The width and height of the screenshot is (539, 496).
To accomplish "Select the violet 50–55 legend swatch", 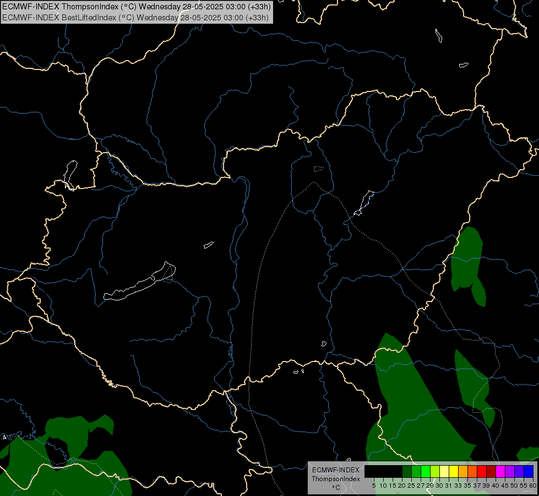I will (519, 471).
